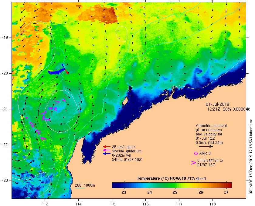Click the 115 longitude axis label
255x206 pixels.
click(112, 204)
